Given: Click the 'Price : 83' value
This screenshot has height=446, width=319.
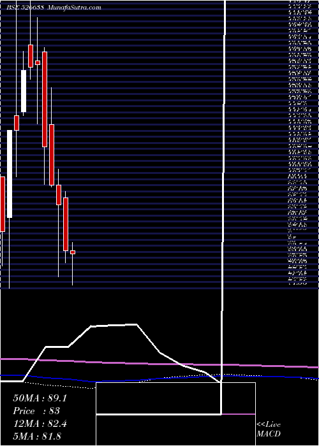Looking at the screenshot, I should pyautogui.click(x=36, y=411).
